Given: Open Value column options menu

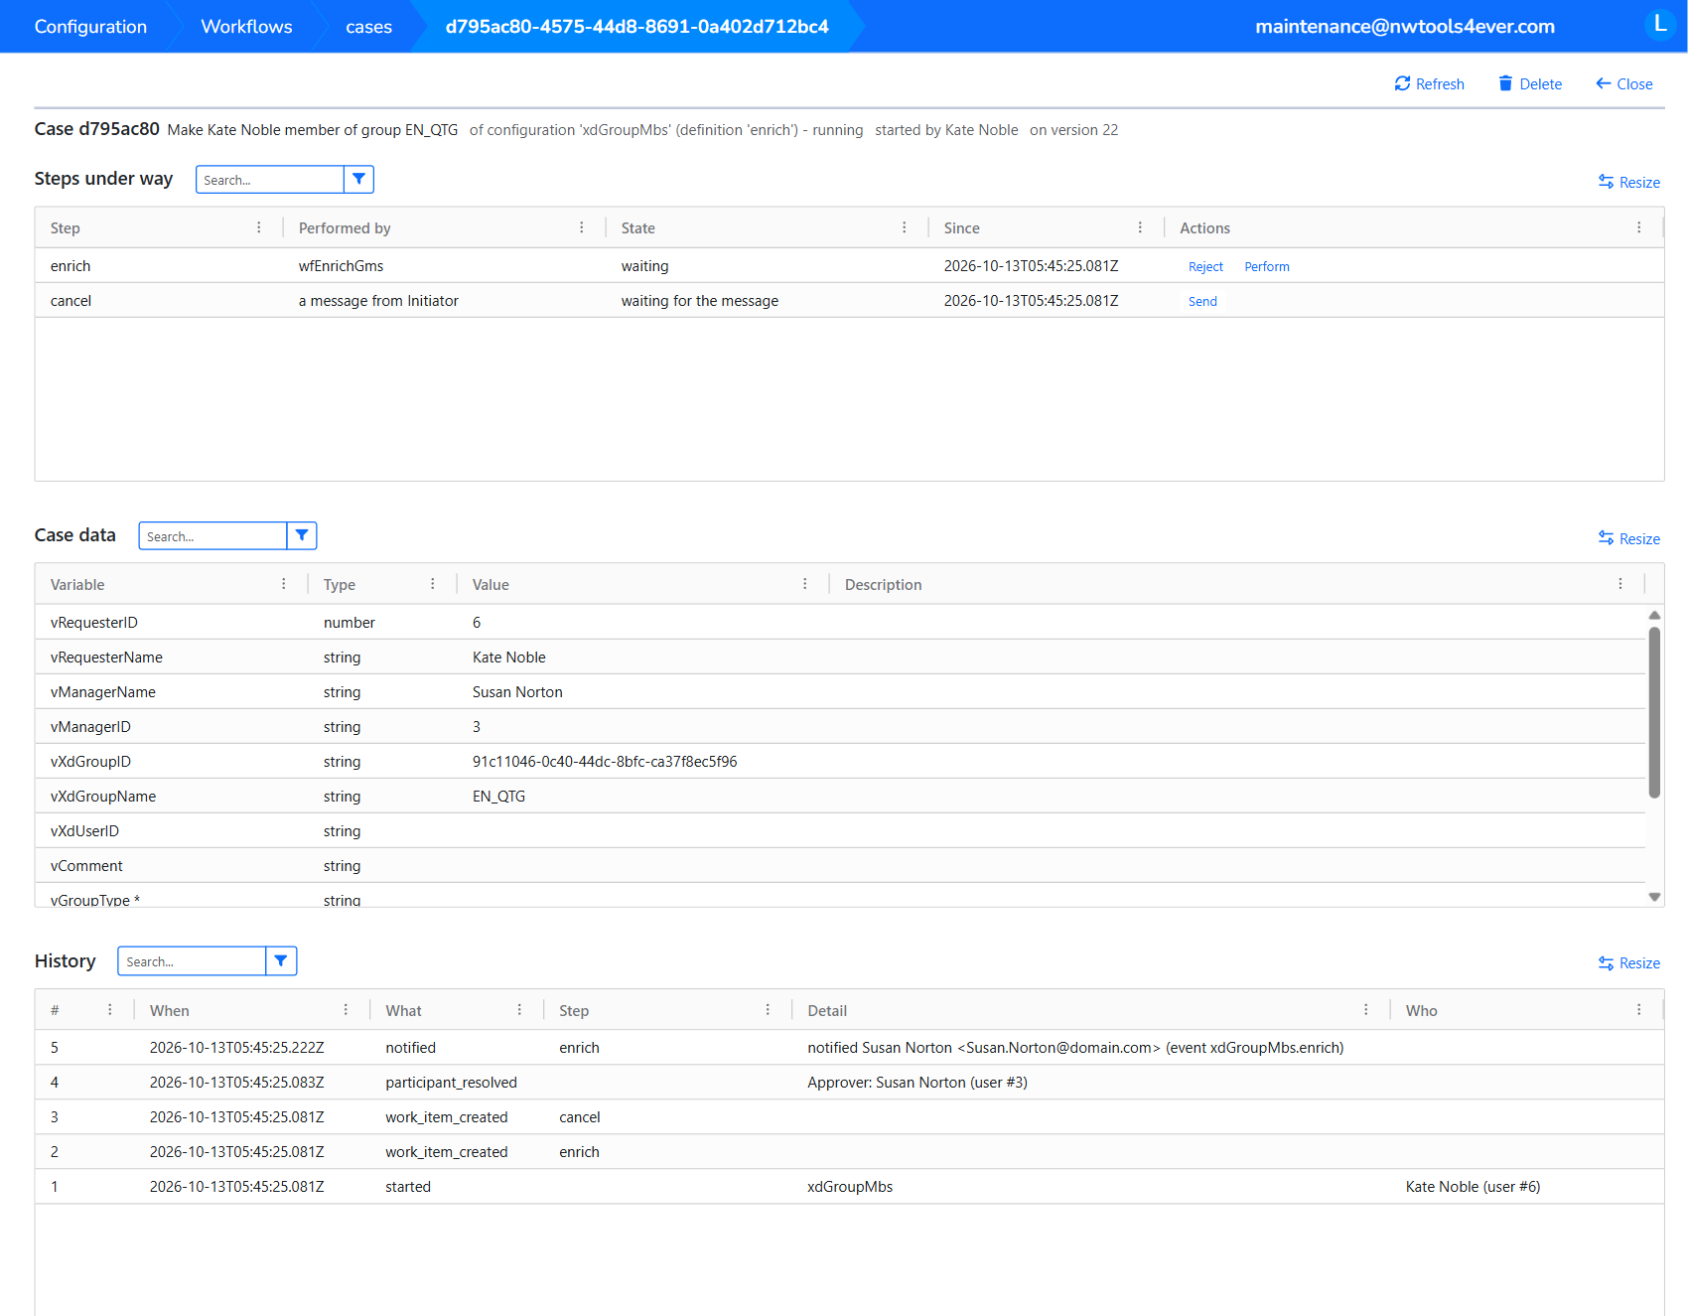Looking at the screenshot, I should (x=805, y=584).
